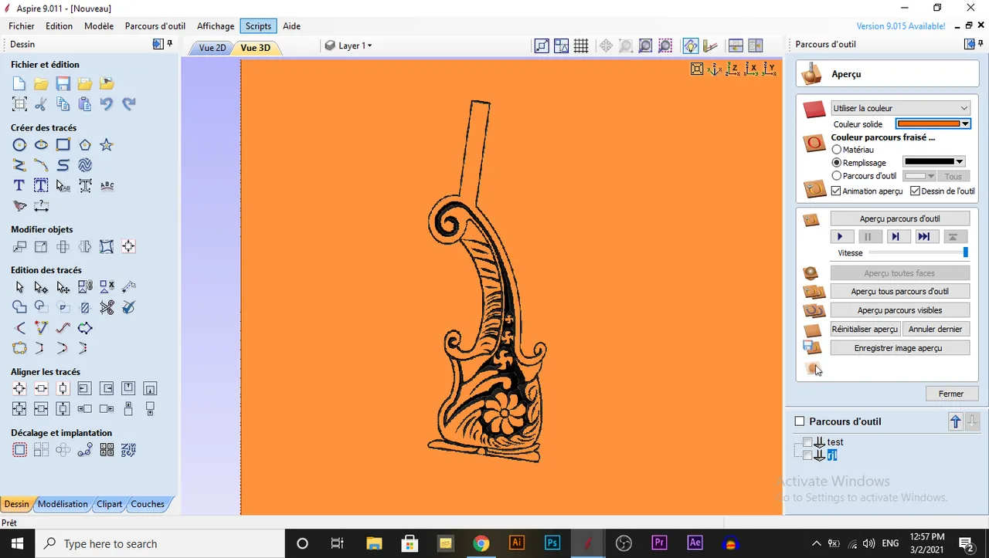Toggle Animation aperçu checkbox
This screenshot has height=558, width=989.
pos(836,191)
